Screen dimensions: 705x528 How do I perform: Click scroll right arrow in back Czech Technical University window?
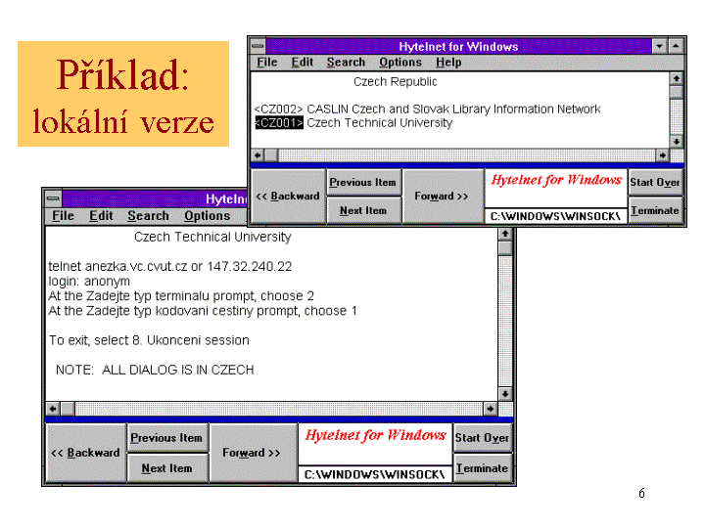pyautogui.click(x=491, y=409)
